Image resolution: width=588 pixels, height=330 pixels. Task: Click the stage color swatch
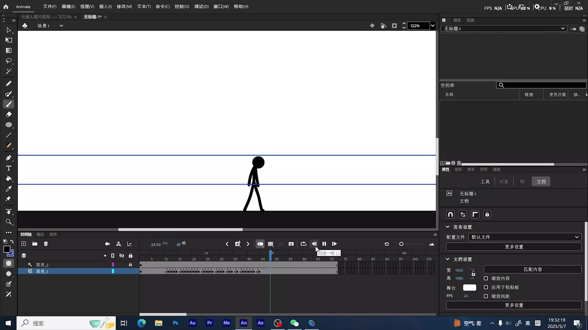(x=469, y=288)
